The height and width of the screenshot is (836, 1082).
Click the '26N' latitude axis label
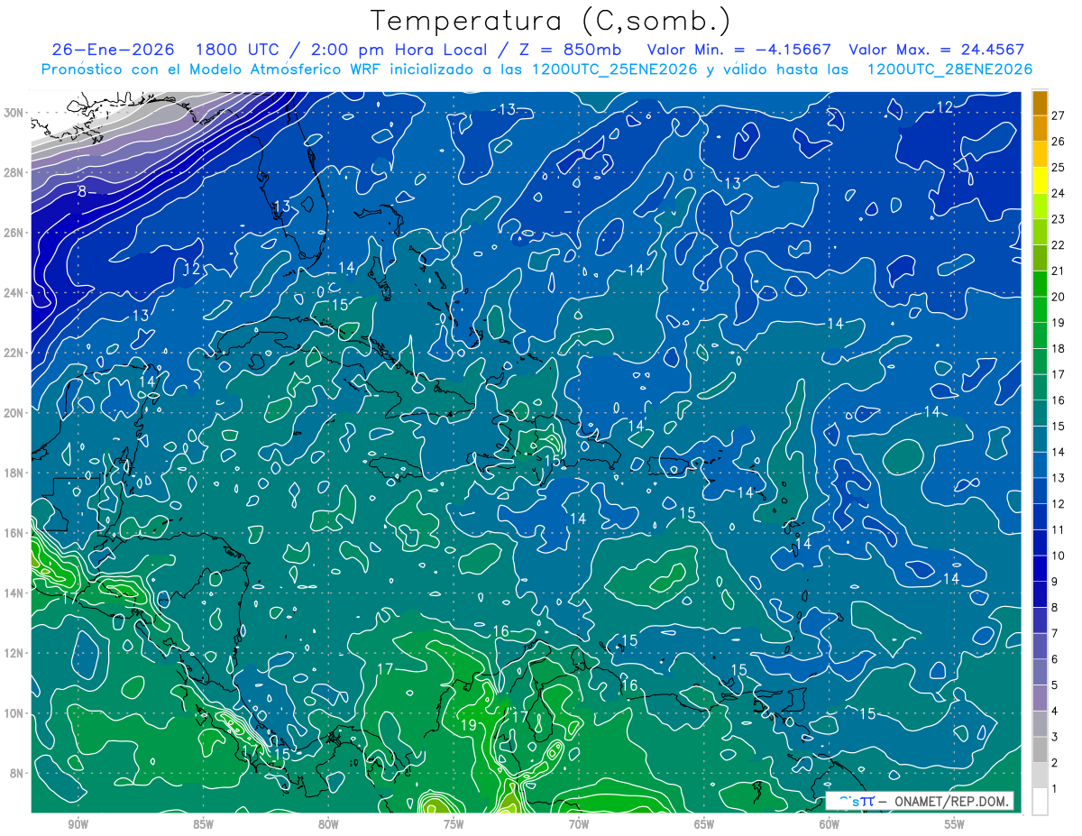point(14,232)
